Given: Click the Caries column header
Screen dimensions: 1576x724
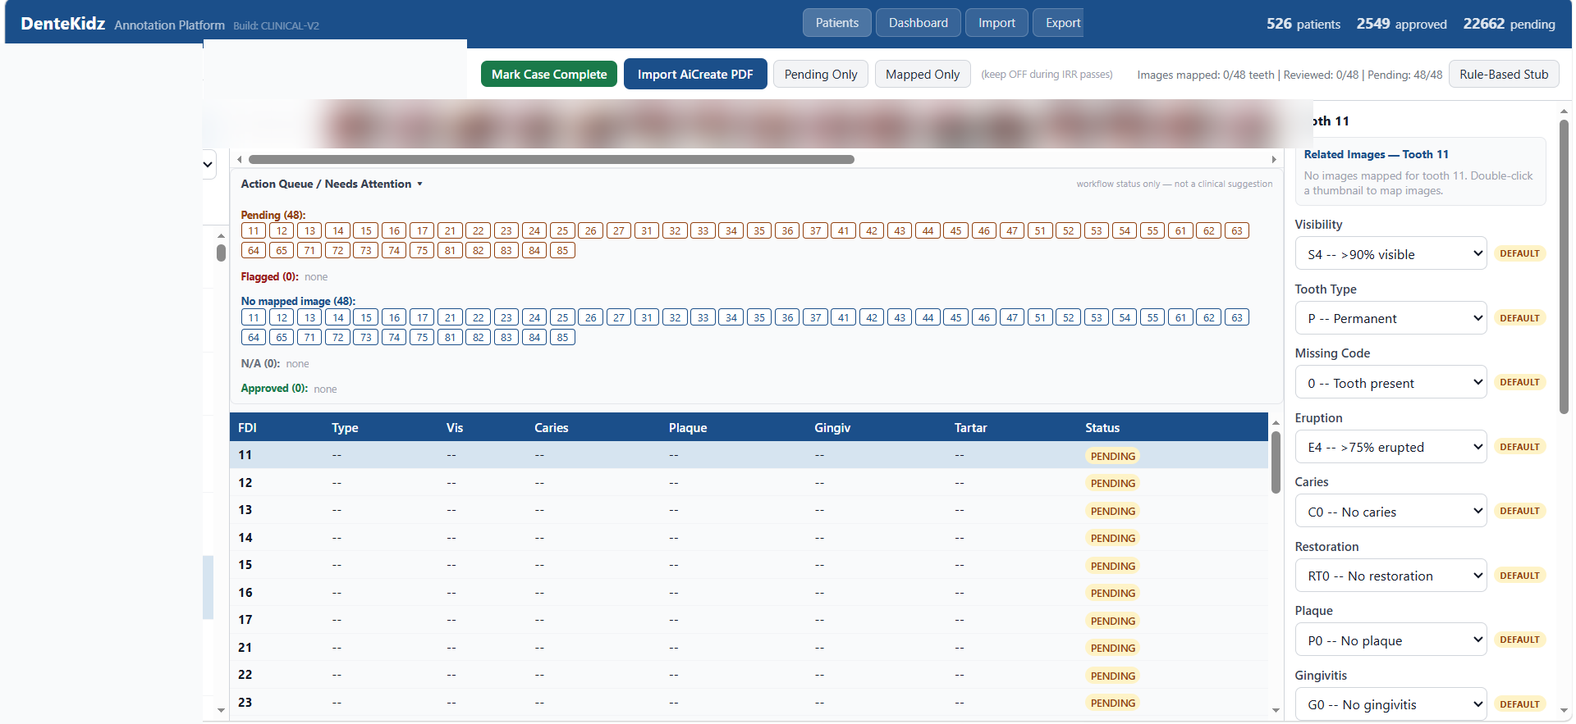Looking at the screenshot, I should tap(551, 428).
